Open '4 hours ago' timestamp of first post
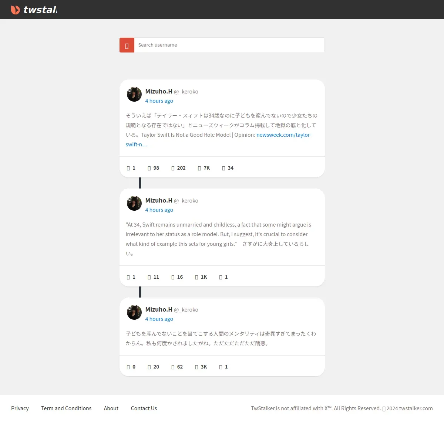 [159, 101]
